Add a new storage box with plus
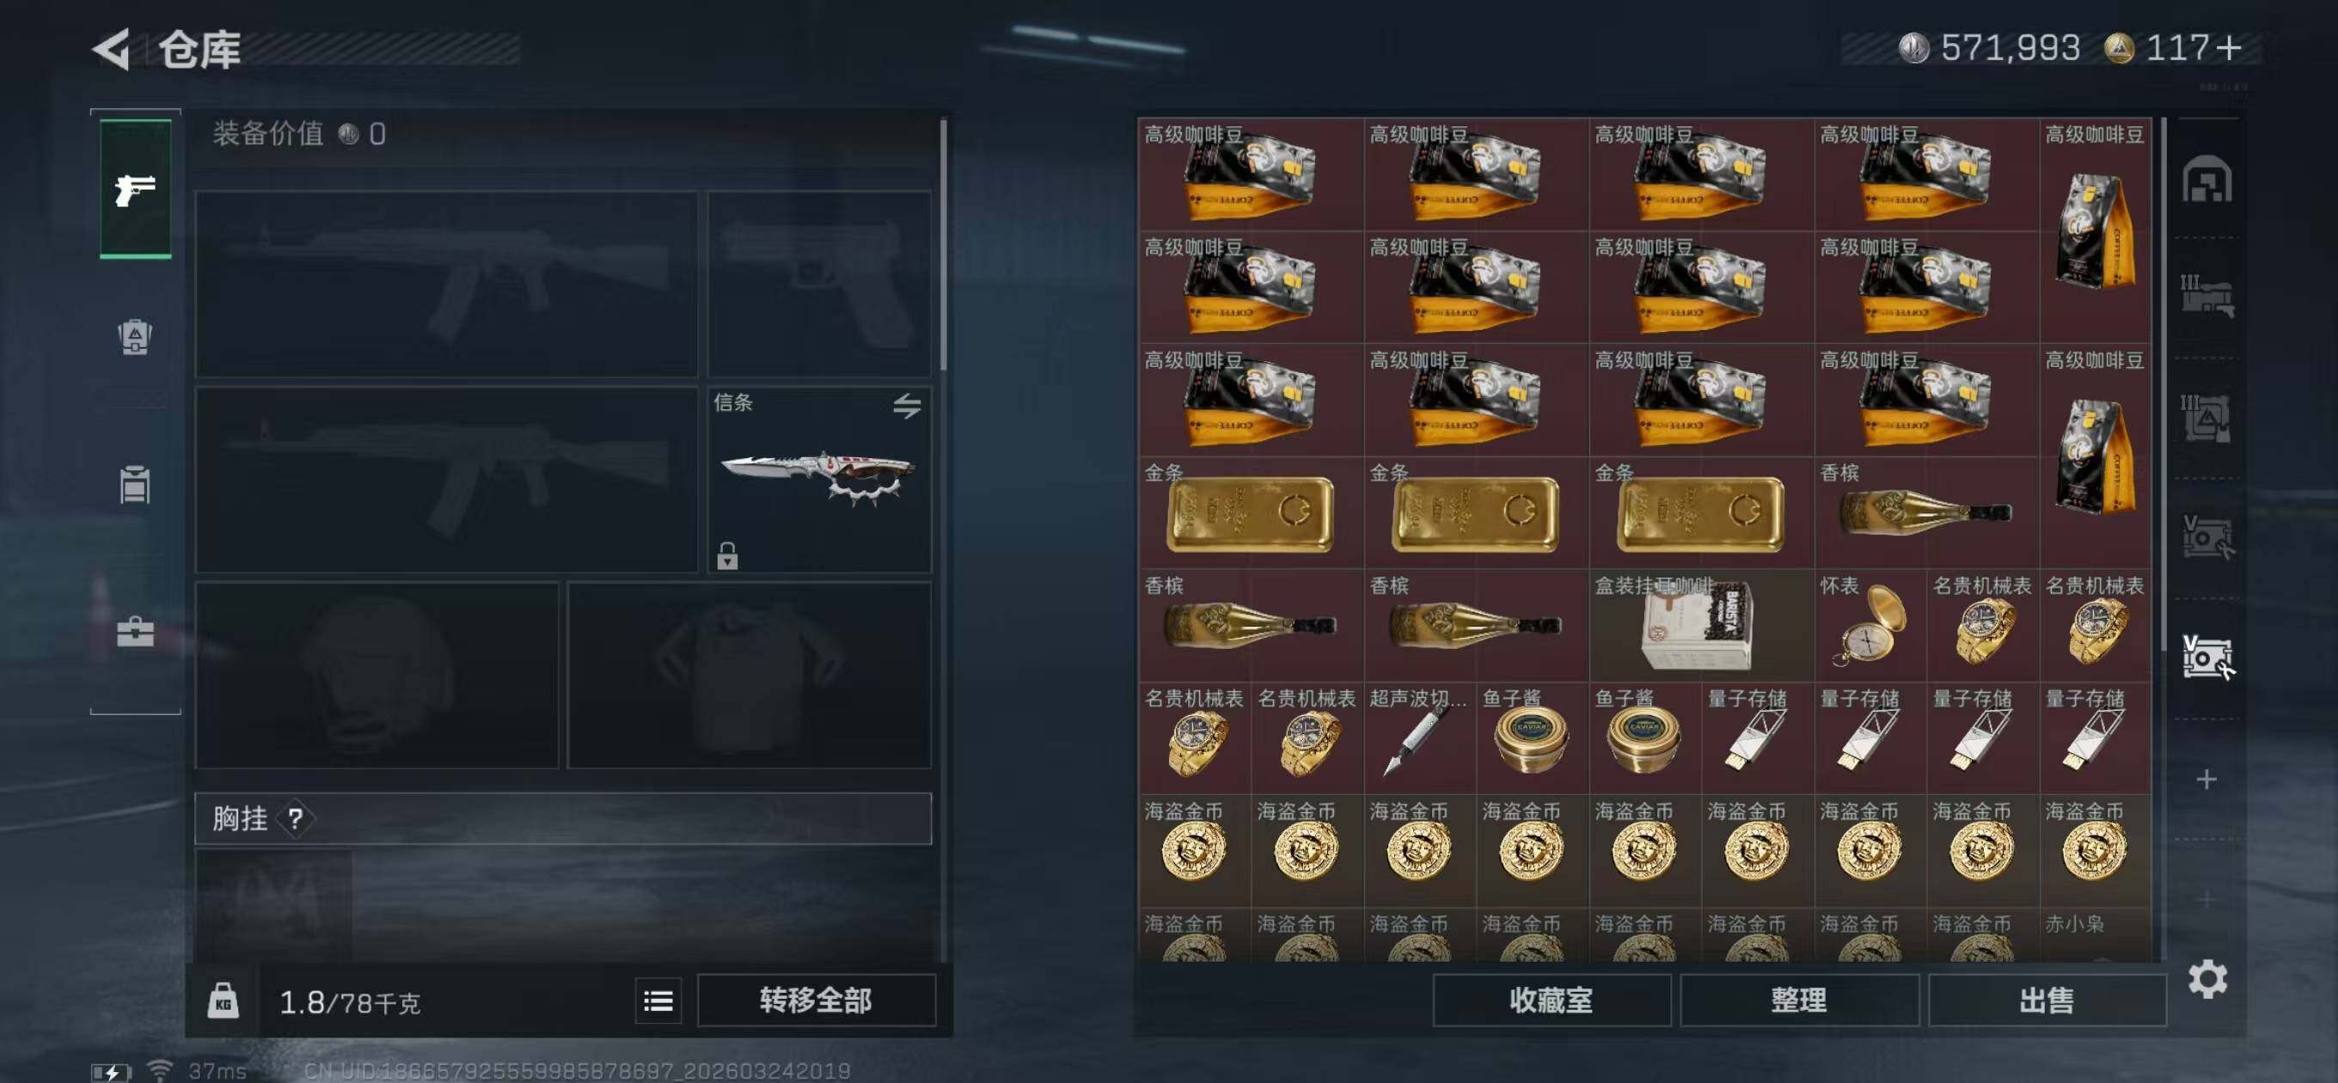 tap(2206, 779)
